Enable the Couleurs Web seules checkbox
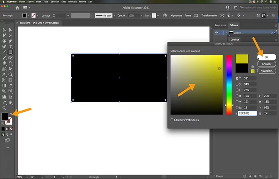Screen dimensions: 279x179 point(172,120)
